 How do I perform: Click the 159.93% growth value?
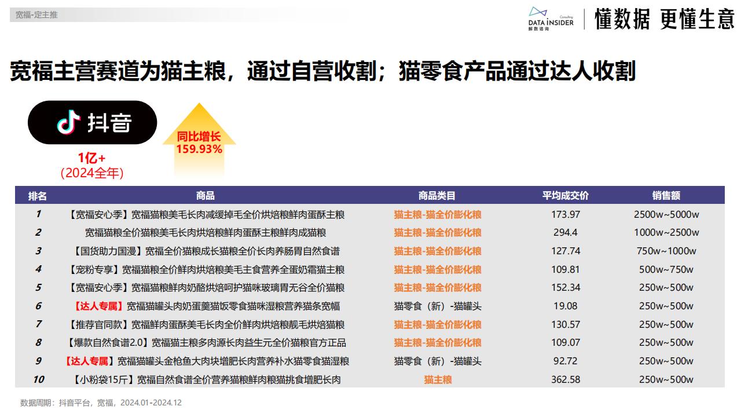(199, 149)
